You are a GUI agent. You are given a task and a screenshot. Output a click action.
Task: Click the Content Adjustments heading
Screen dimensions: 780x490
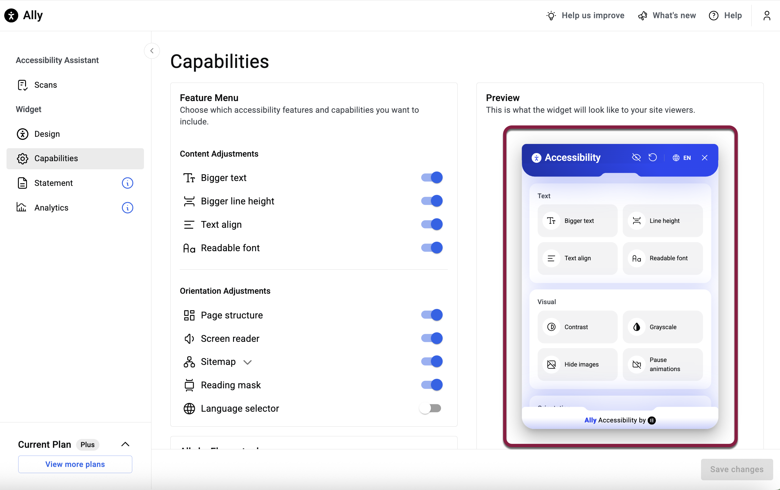click(219, 154)
